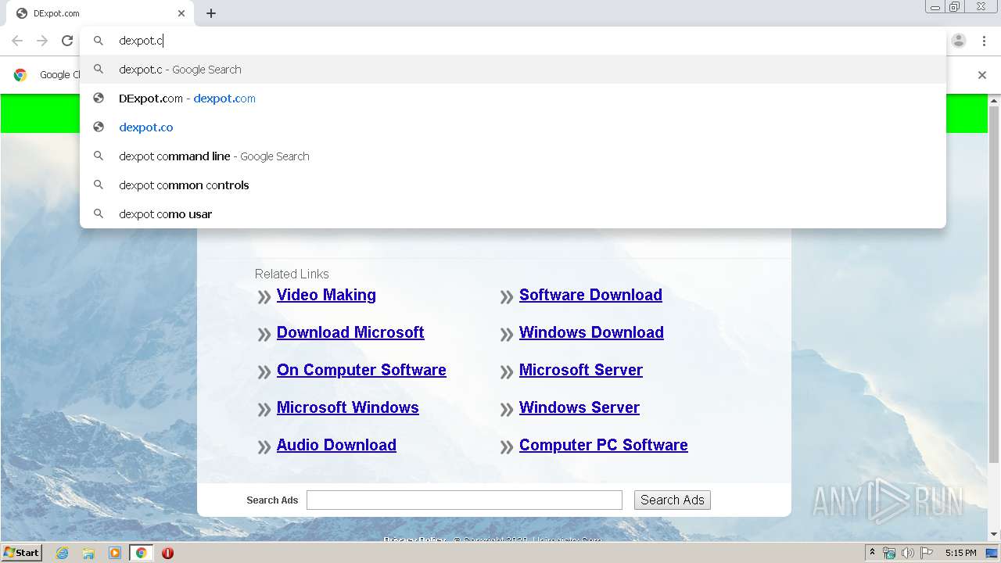
Task: Open the Microsoft Server link
Action: point(581,370)
